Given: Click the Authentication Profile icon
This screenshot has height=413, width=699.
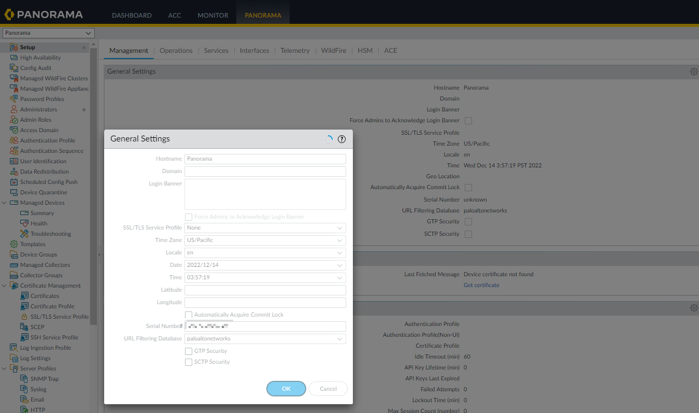Looking at the screenshot, I should [14, 140].
